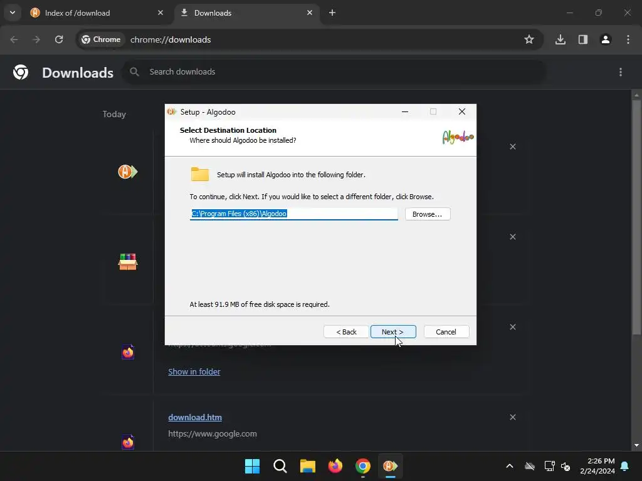Remove the Algodoo download from list

(x=513, y=147)
